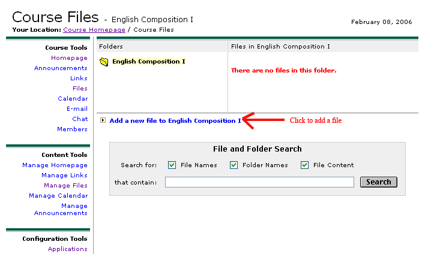The image size is (437, 254).
Task: Disable the File Content search checkbox
Action: click(305, 165)
